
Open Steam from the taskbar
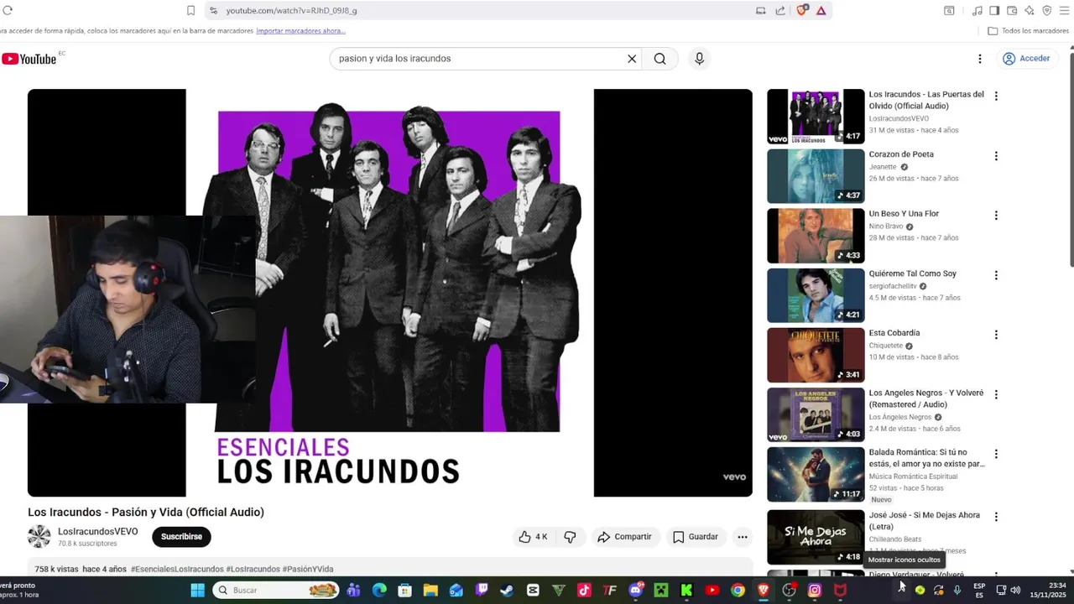click(507, 591)
